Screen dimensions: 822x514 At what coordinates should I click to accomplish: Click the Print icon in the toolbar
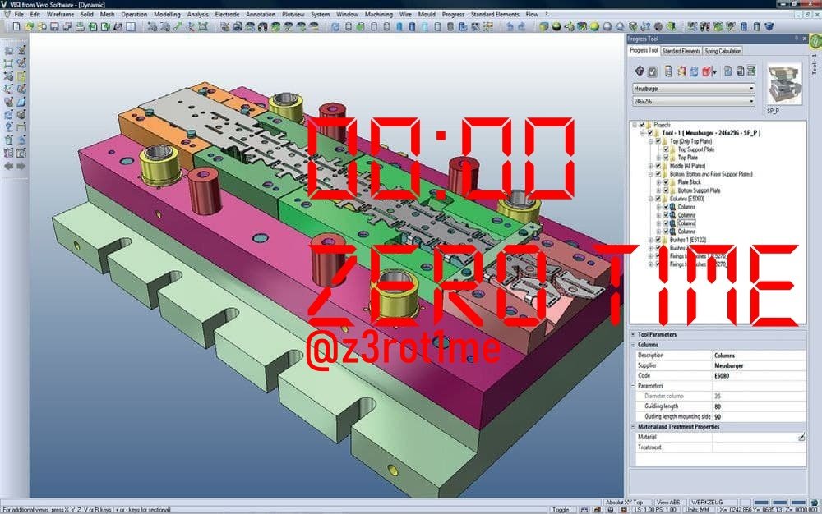(81, 26)
